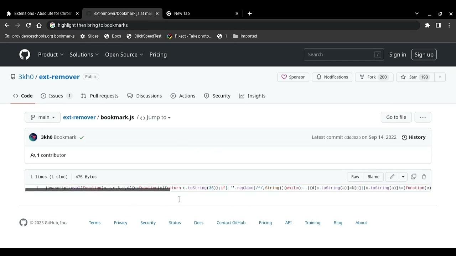
Task: Copy raw file contents icon
Action: pos(414,177)
